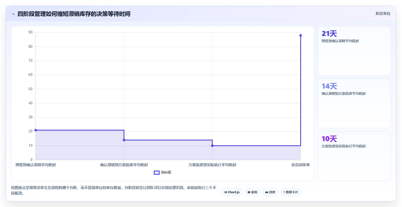Viewport: 402px width, 207px height.
Task: Click the description paragraph starting 该图重点呈现
Action: [114, 190]
